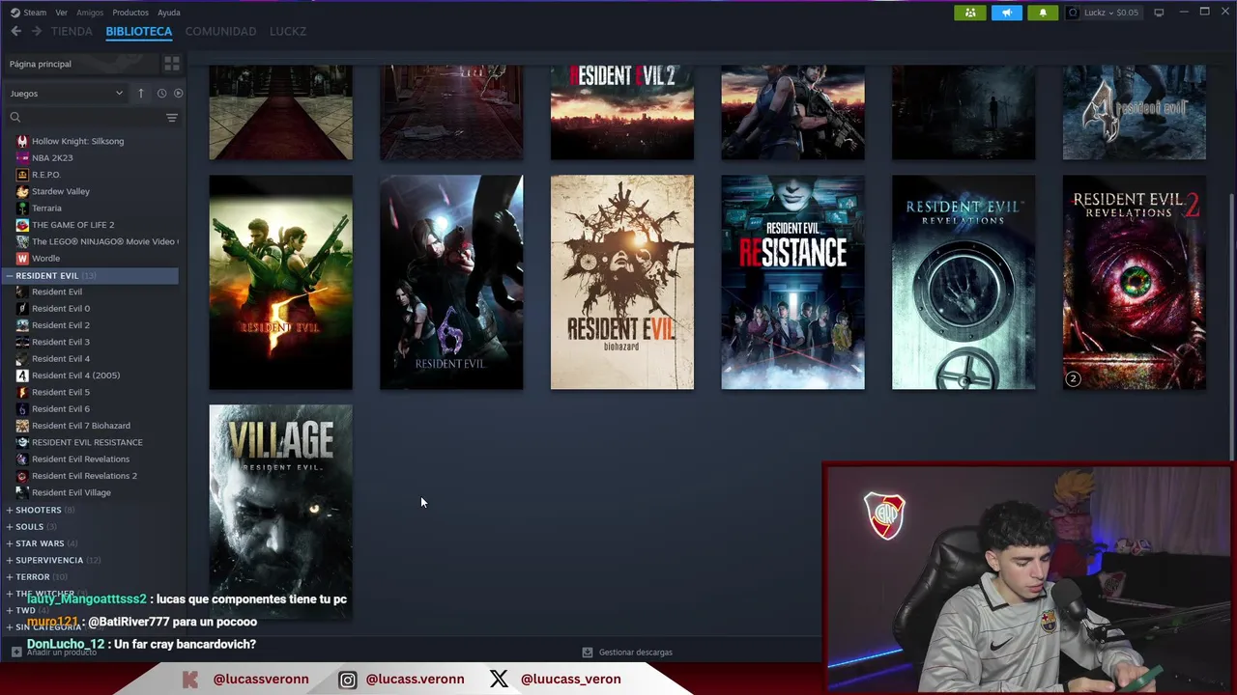Select Stardew Valley in game list

60,191
